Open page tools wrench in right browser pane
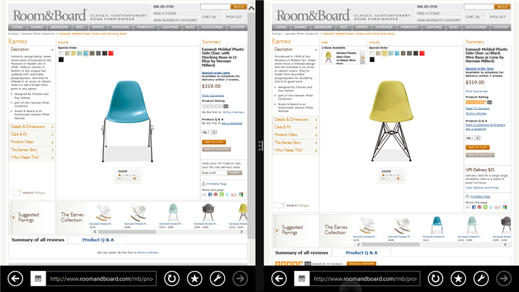The width and height of the screenshot is (519, 292). (481, 278)
